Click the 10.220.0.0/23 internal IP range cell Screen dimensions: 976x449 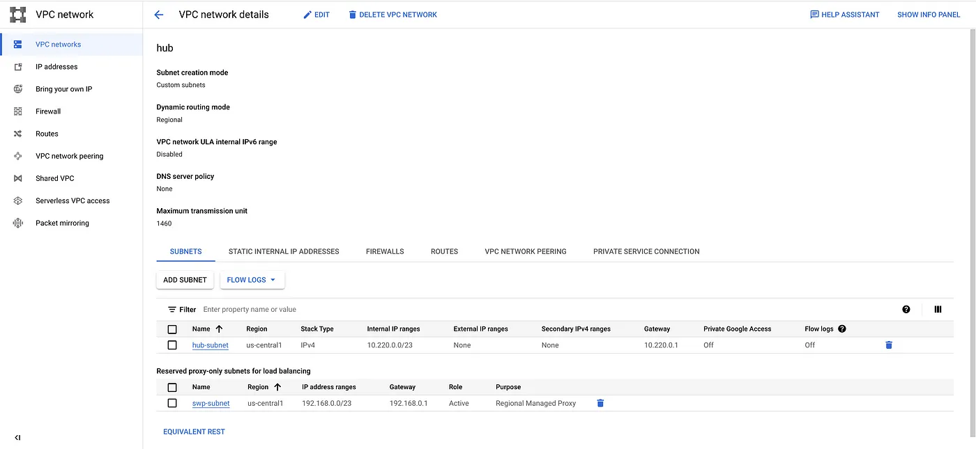click(390, 345)
